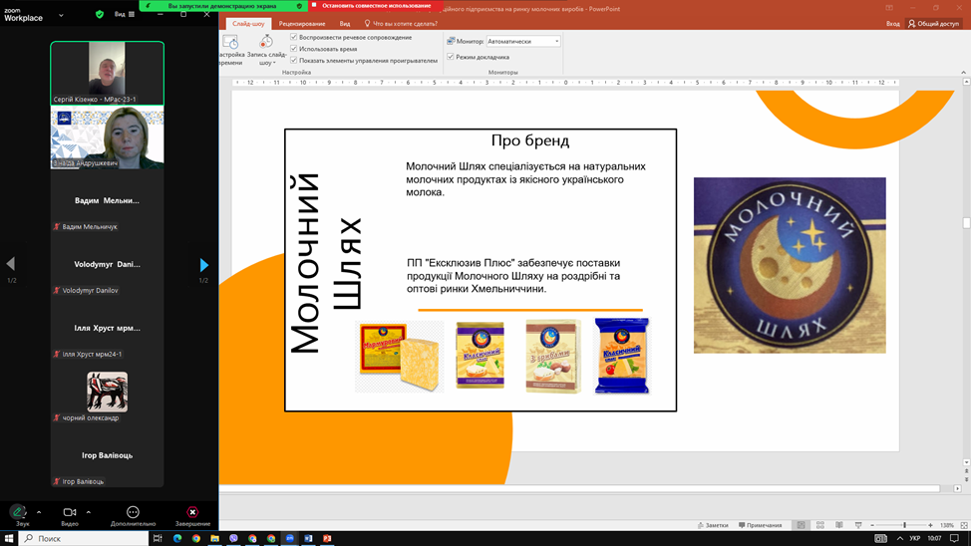Click the Windows taskbar Поиск search field
Screen dimensions: 971x546
click(x=84, y=538)
